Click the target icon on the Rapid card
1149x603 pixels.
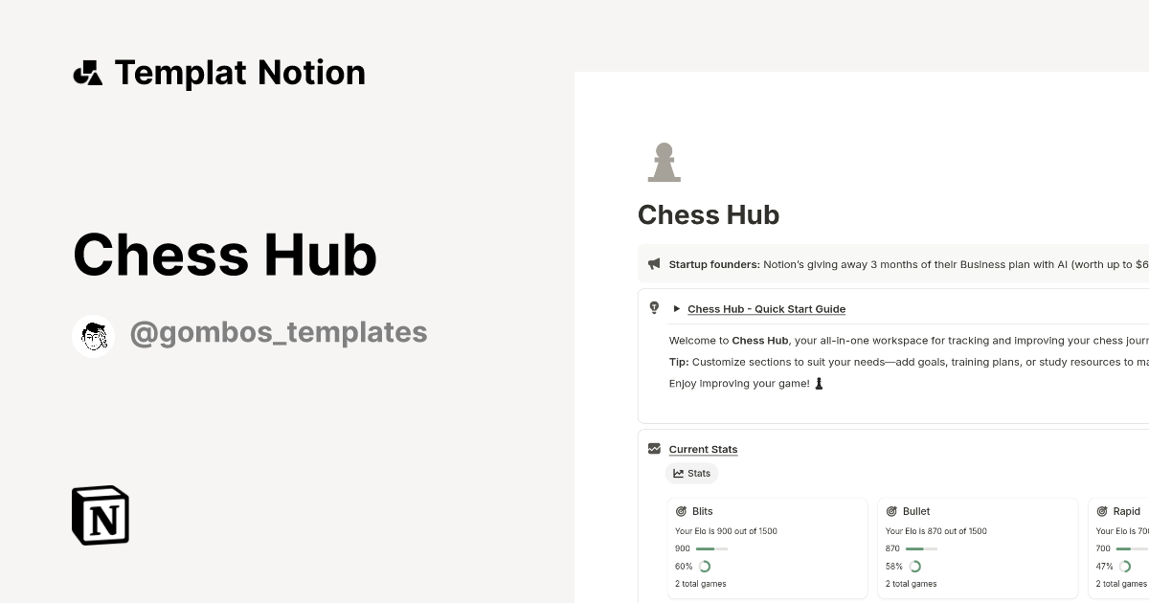click(x=1103, y=510)
